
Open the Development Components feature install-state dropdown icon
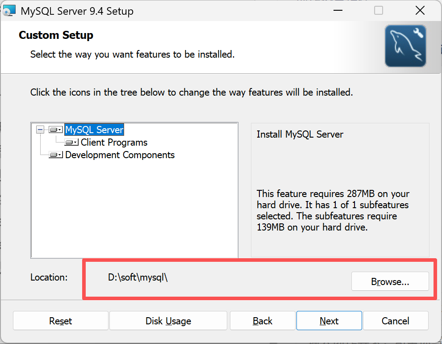[x=55, y=155]
